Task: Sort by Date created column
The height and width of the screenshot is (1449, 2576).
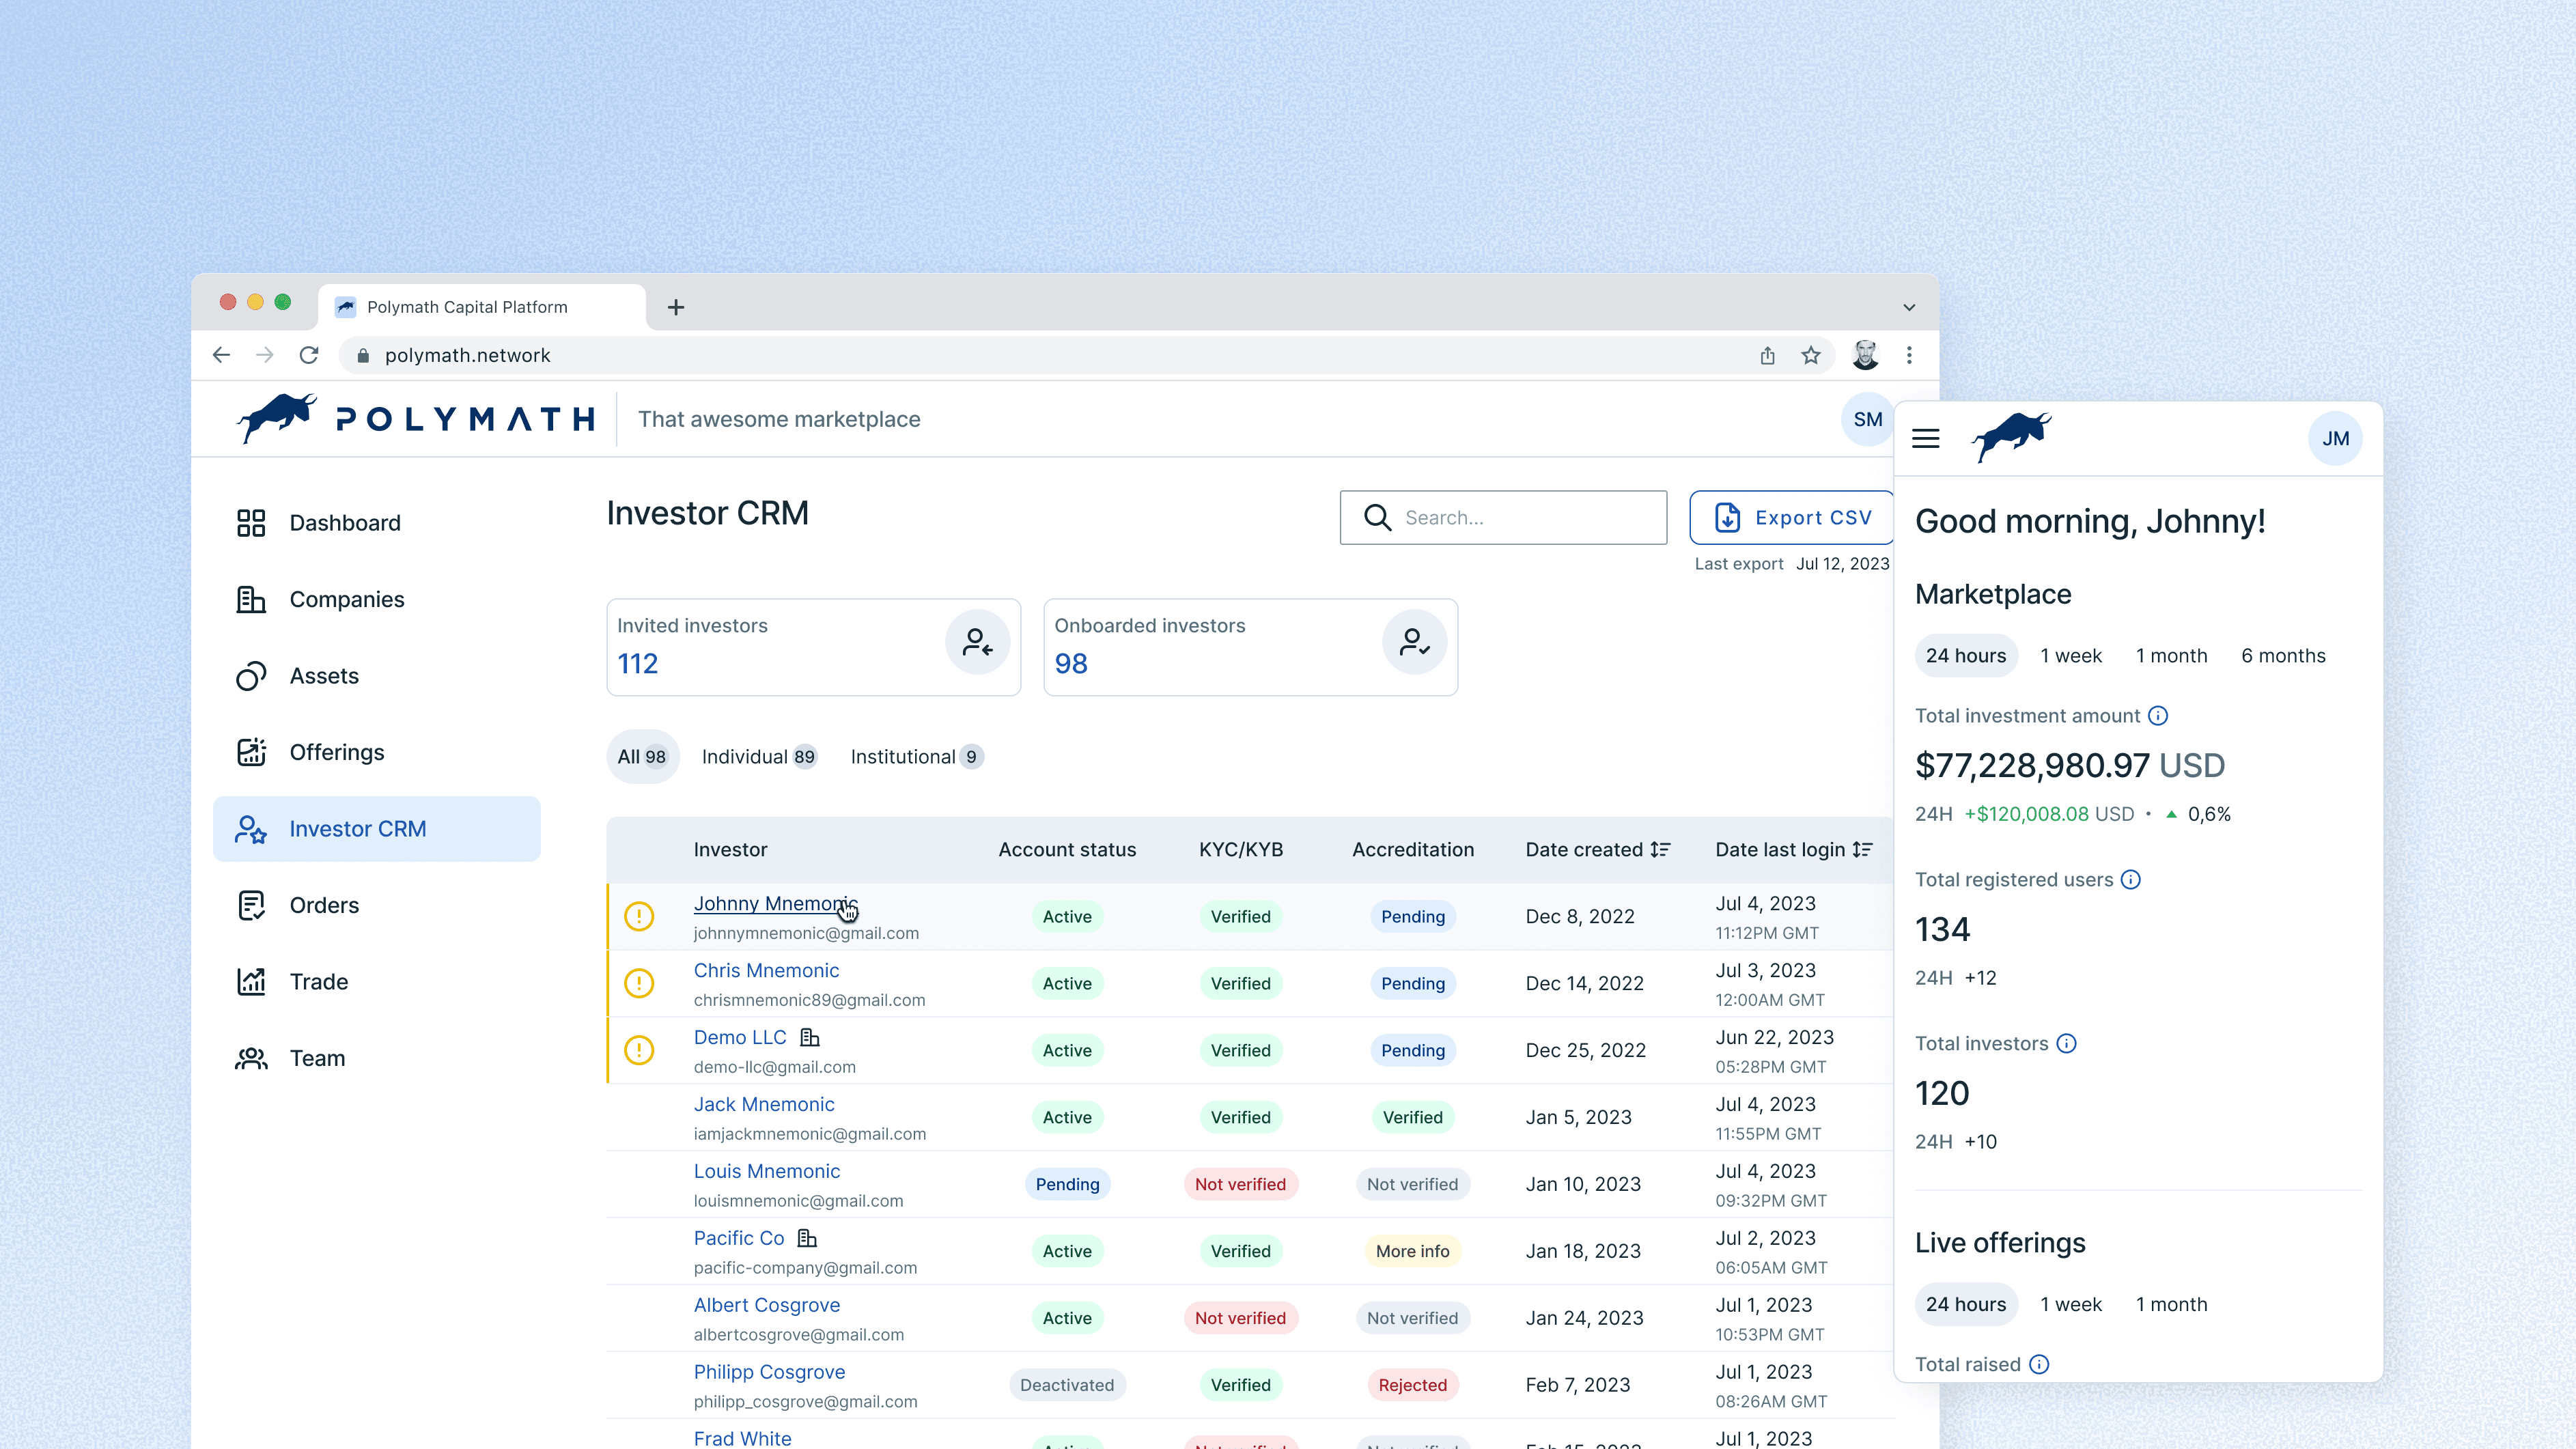Action: pyautogui.click(x=1660, y=849)
